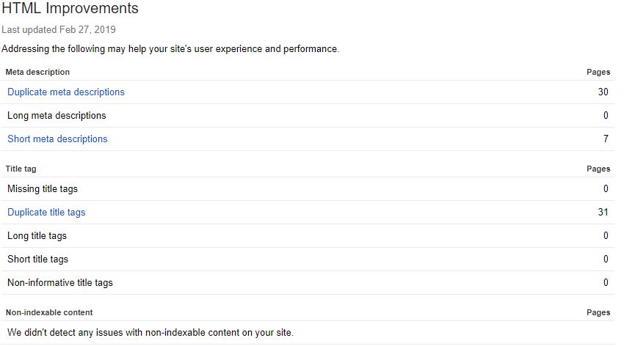This screenshot has width=624, height=346.
Task: Open the Duplicate title tags link
Action: (46, 213)
